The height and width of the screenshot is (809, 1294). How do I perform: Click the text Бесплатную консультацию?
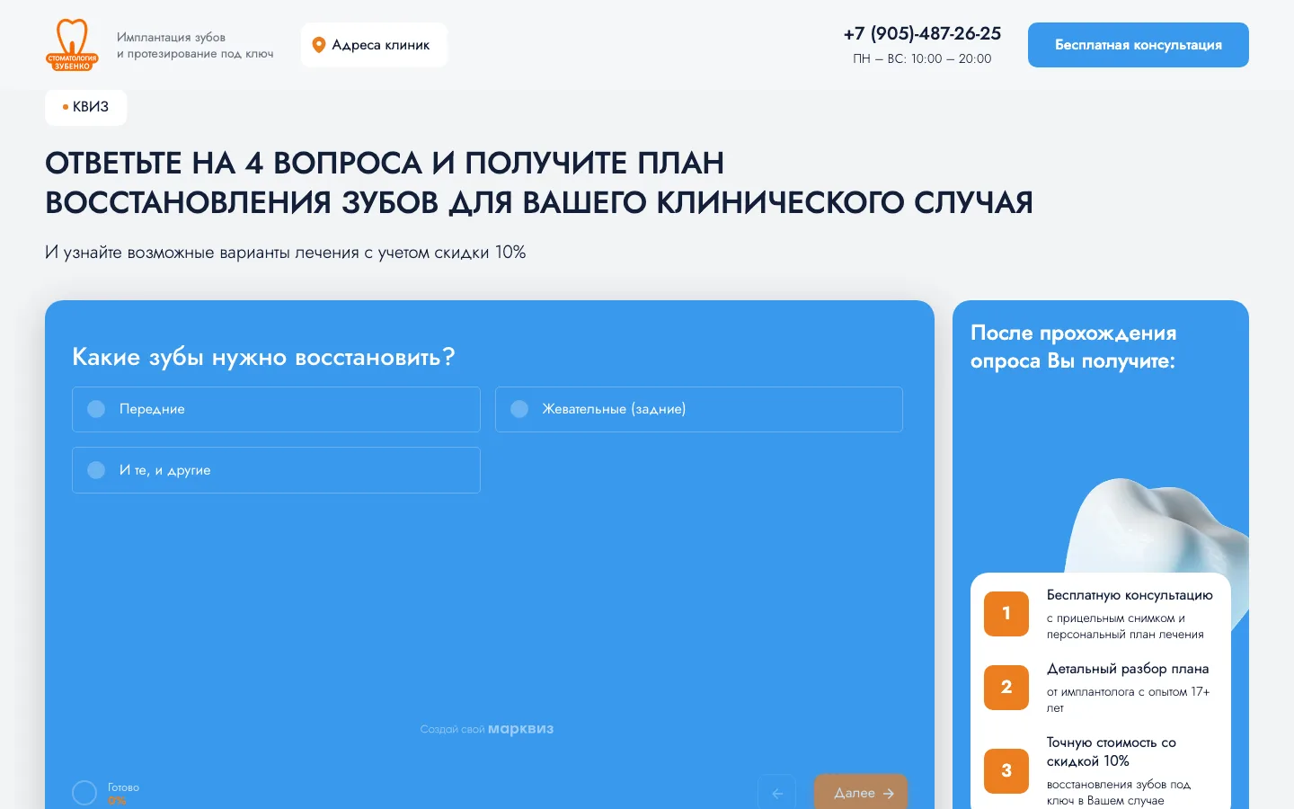[1130, 595]
